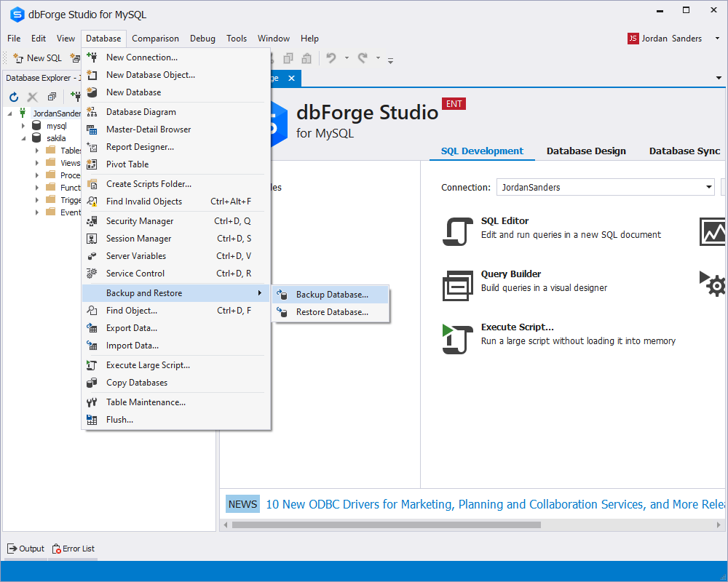The width and height of the screenshot is (728, 582).
Task: Collapse the sakila database node
Action: [23, 138]
